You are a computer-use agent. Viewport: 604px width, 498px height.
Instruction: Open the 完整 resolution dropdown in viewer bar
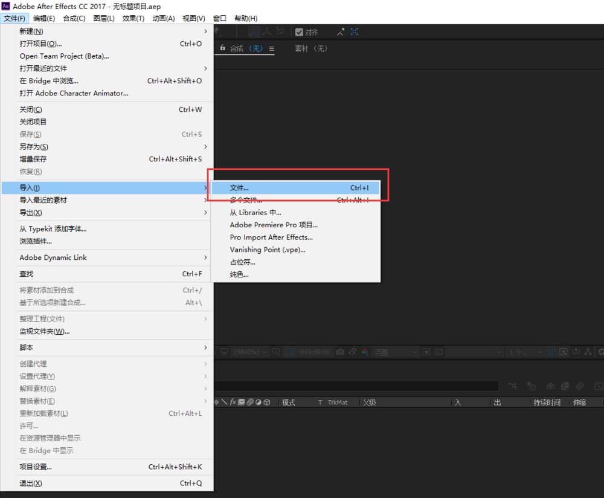(395, 352)
